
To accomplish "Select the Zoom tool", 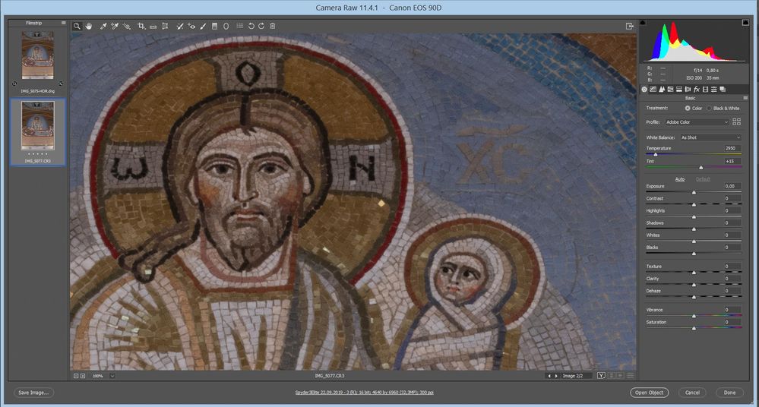I will pos(77,26).
